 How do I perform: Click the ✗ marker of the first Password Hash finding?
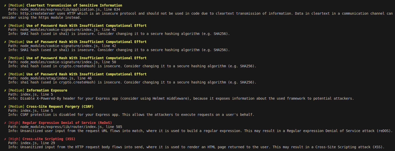point(5,26)
